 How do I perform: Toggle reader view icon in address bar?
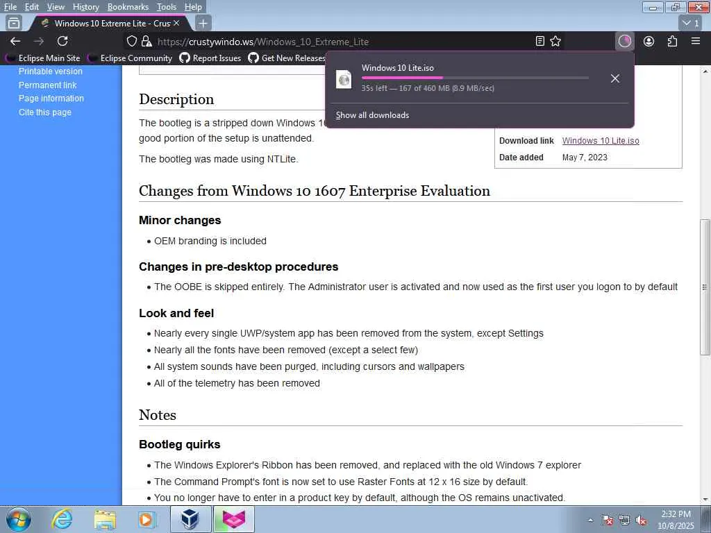tap(540, 41)
